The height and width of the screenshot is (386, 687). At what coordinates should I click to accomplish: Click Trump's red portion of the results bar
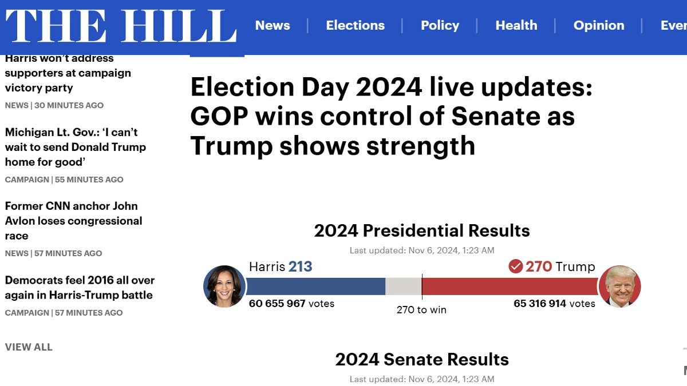point(510,286)
